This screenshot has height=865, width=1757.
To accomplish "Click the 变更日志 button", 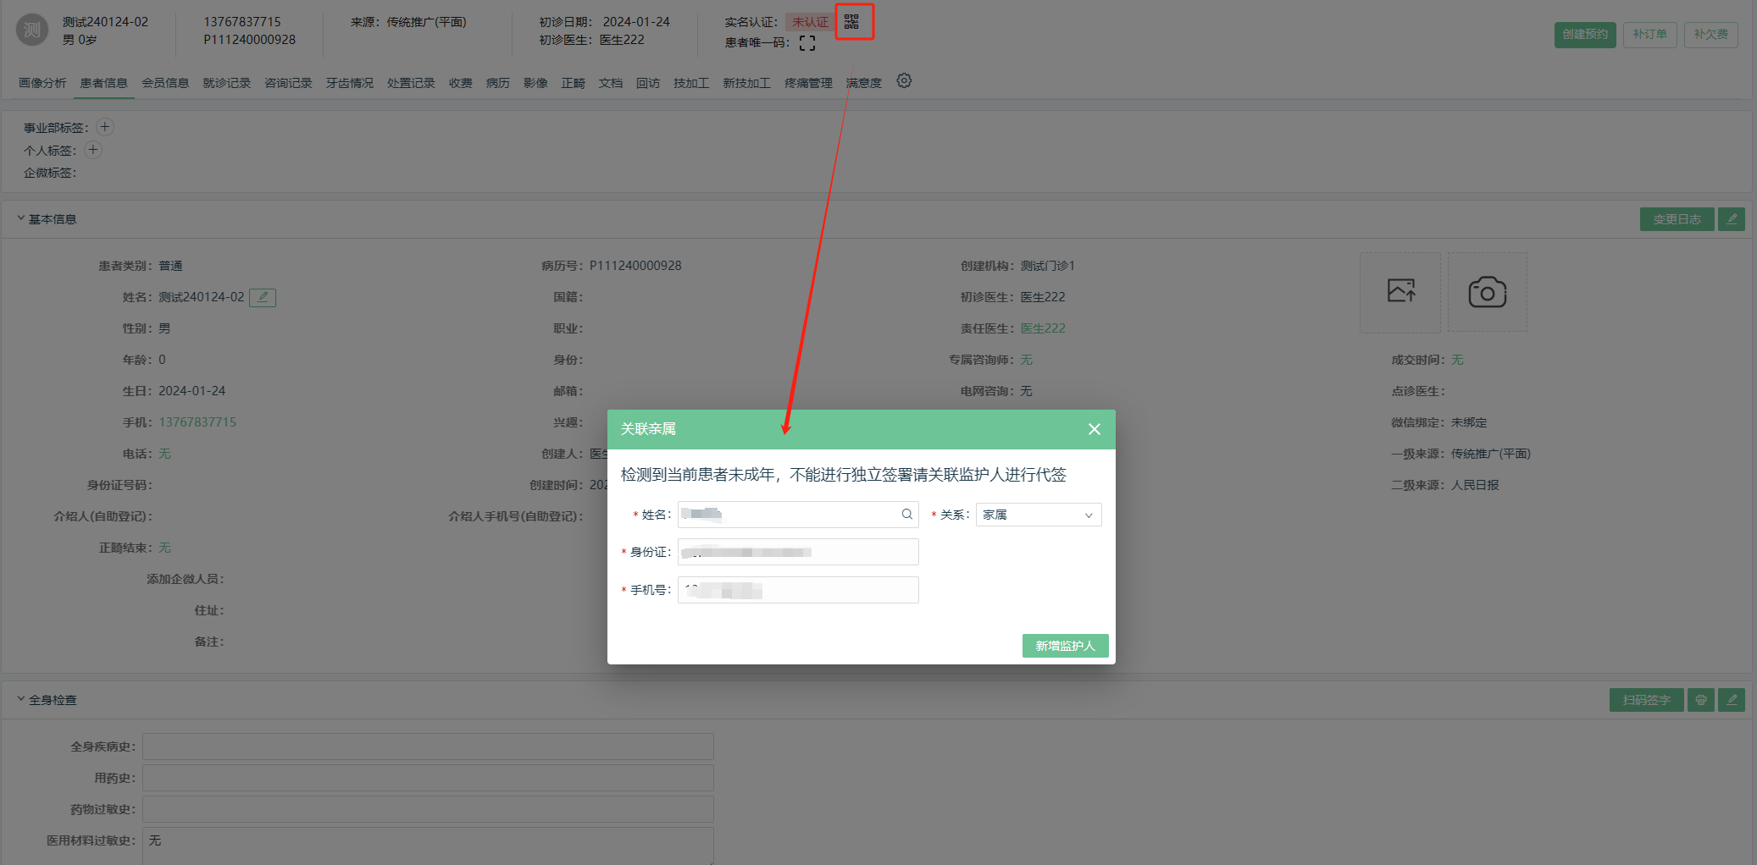I will pyautogui.click(x=1677, y=219).
